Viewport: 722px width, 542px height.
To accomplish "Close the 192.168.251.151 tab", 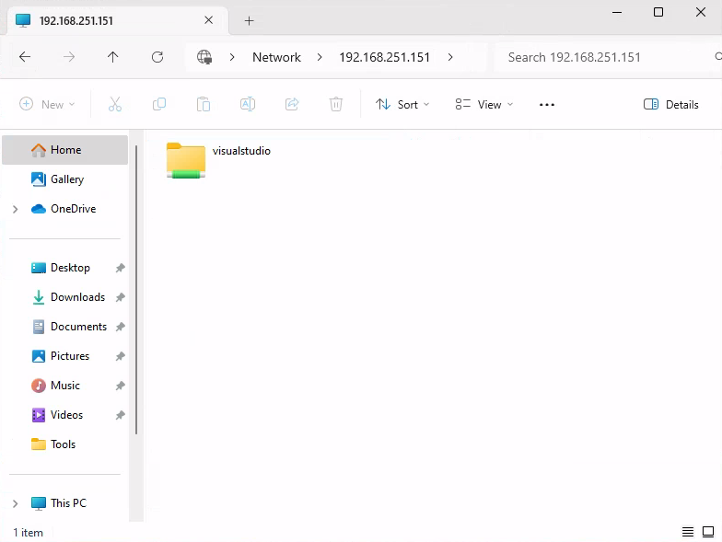I will click(208, 20).
